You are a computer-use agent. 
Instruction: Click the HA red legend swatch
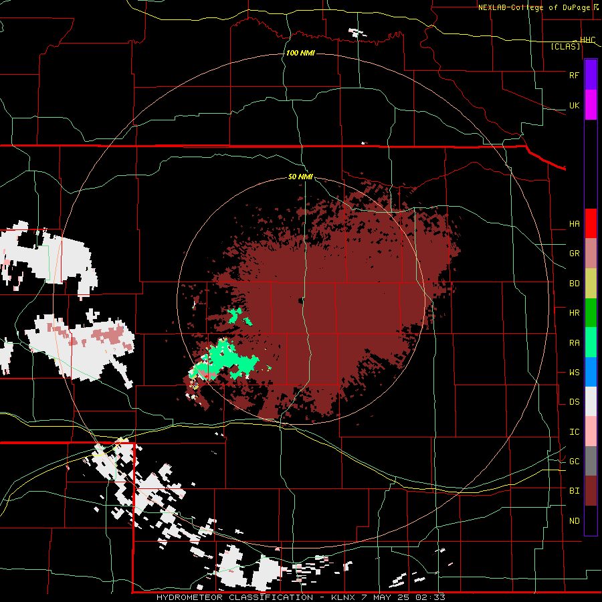pyautogui.click(x=591, y=223)
